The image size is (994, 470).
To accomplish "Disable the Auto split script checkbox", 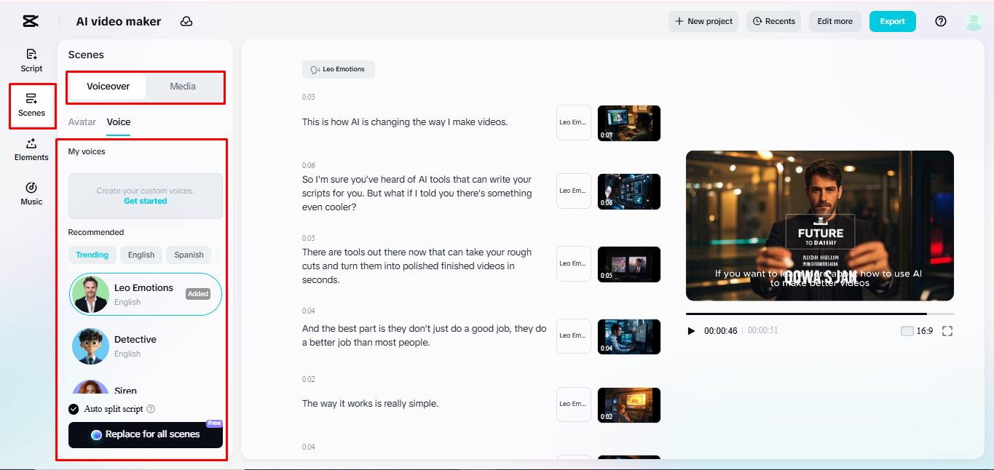I will (73, 408).
